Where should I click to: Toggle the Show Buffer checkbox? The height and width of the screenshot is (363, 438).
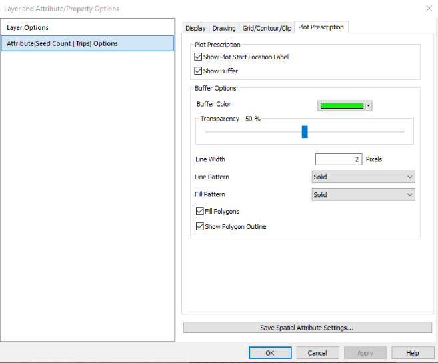tap(198, 71)
